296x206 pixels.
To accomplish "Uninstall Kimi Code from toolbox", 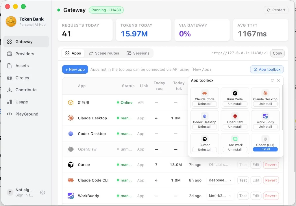I will pos(235,104).
